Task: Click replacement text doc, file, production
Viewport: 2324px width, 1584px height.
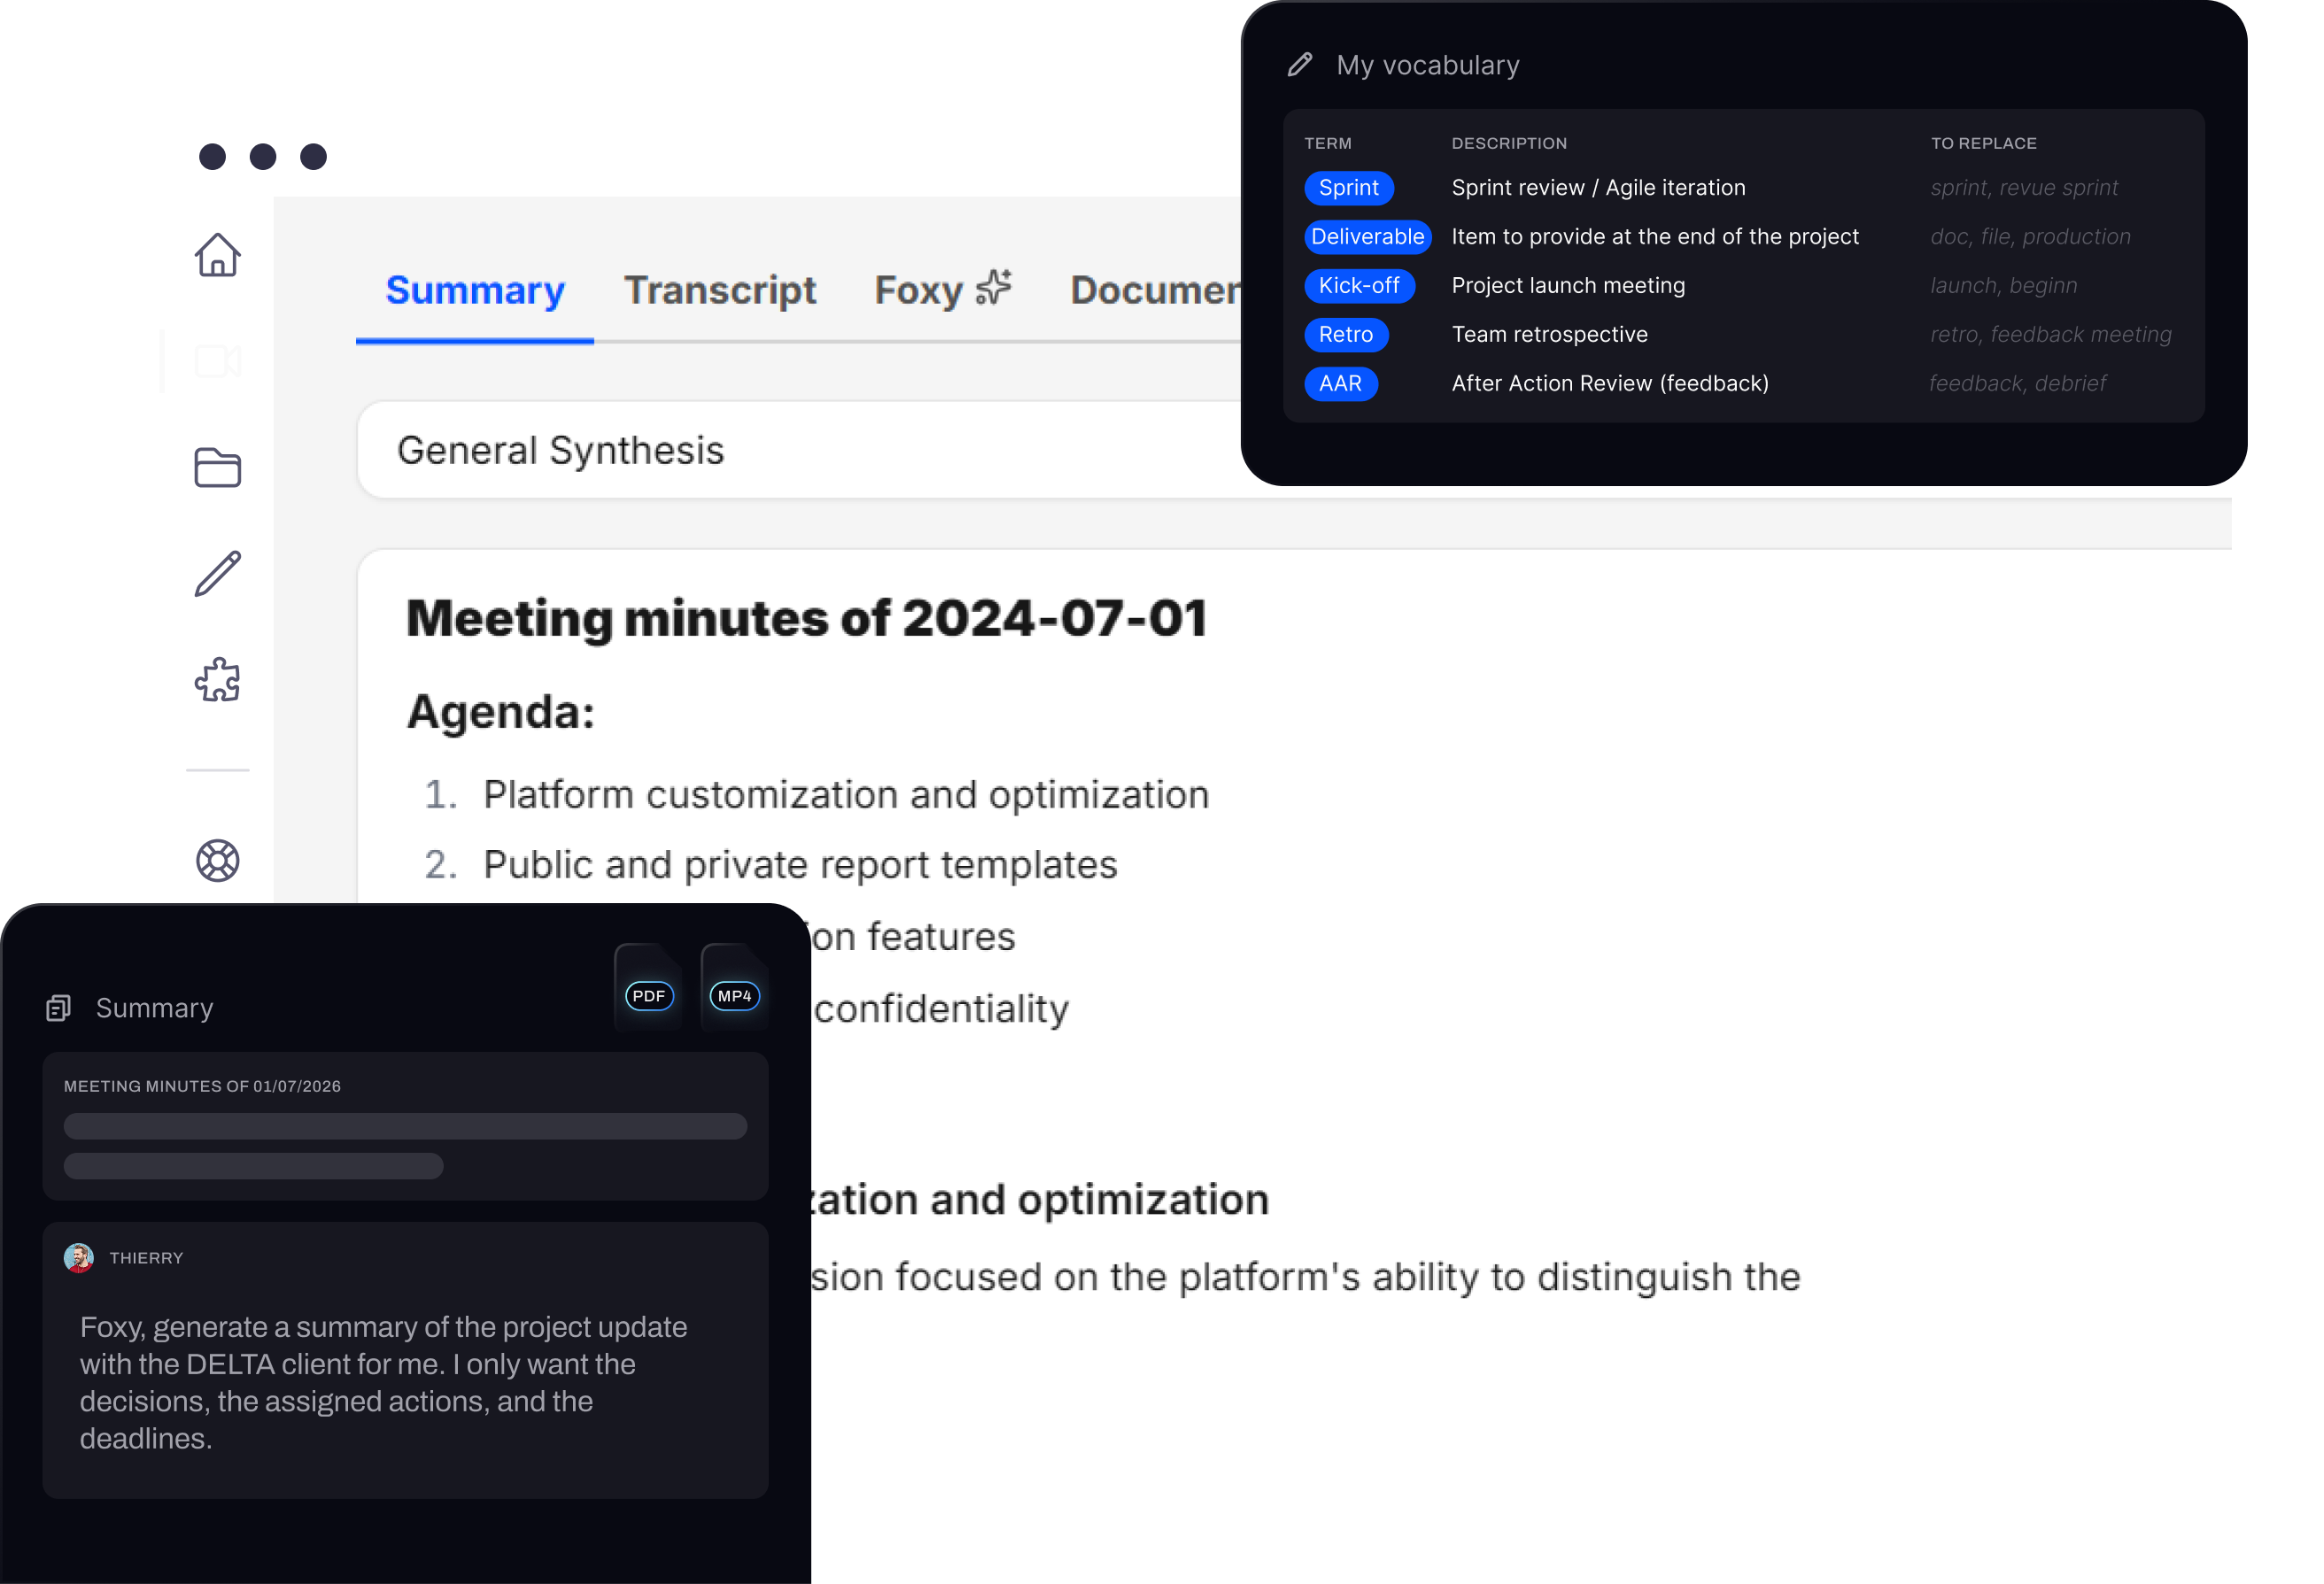Action: [2030, 237]
